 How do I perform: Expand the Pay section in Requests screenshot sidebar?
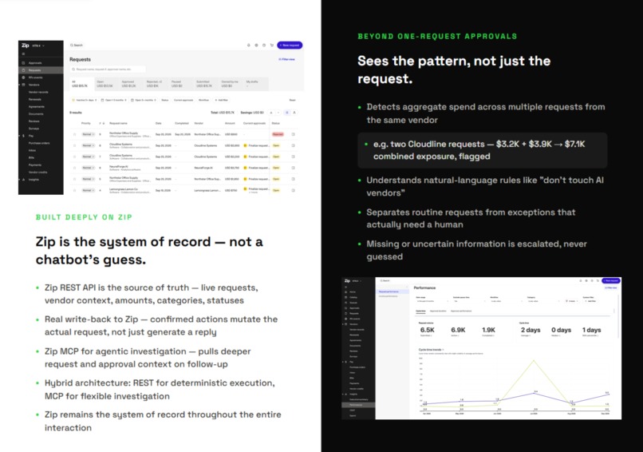(x=20, y=136)
